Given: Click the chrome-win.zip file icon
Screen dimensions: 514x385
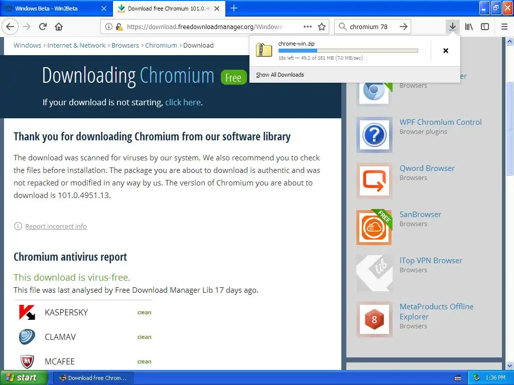Looking at the screenshot, I should click(x=264, y=51).
